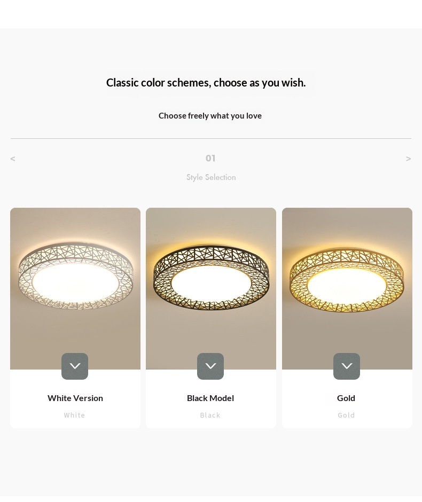Click the gray "Black" subtitle label

[x=210, y=415]
